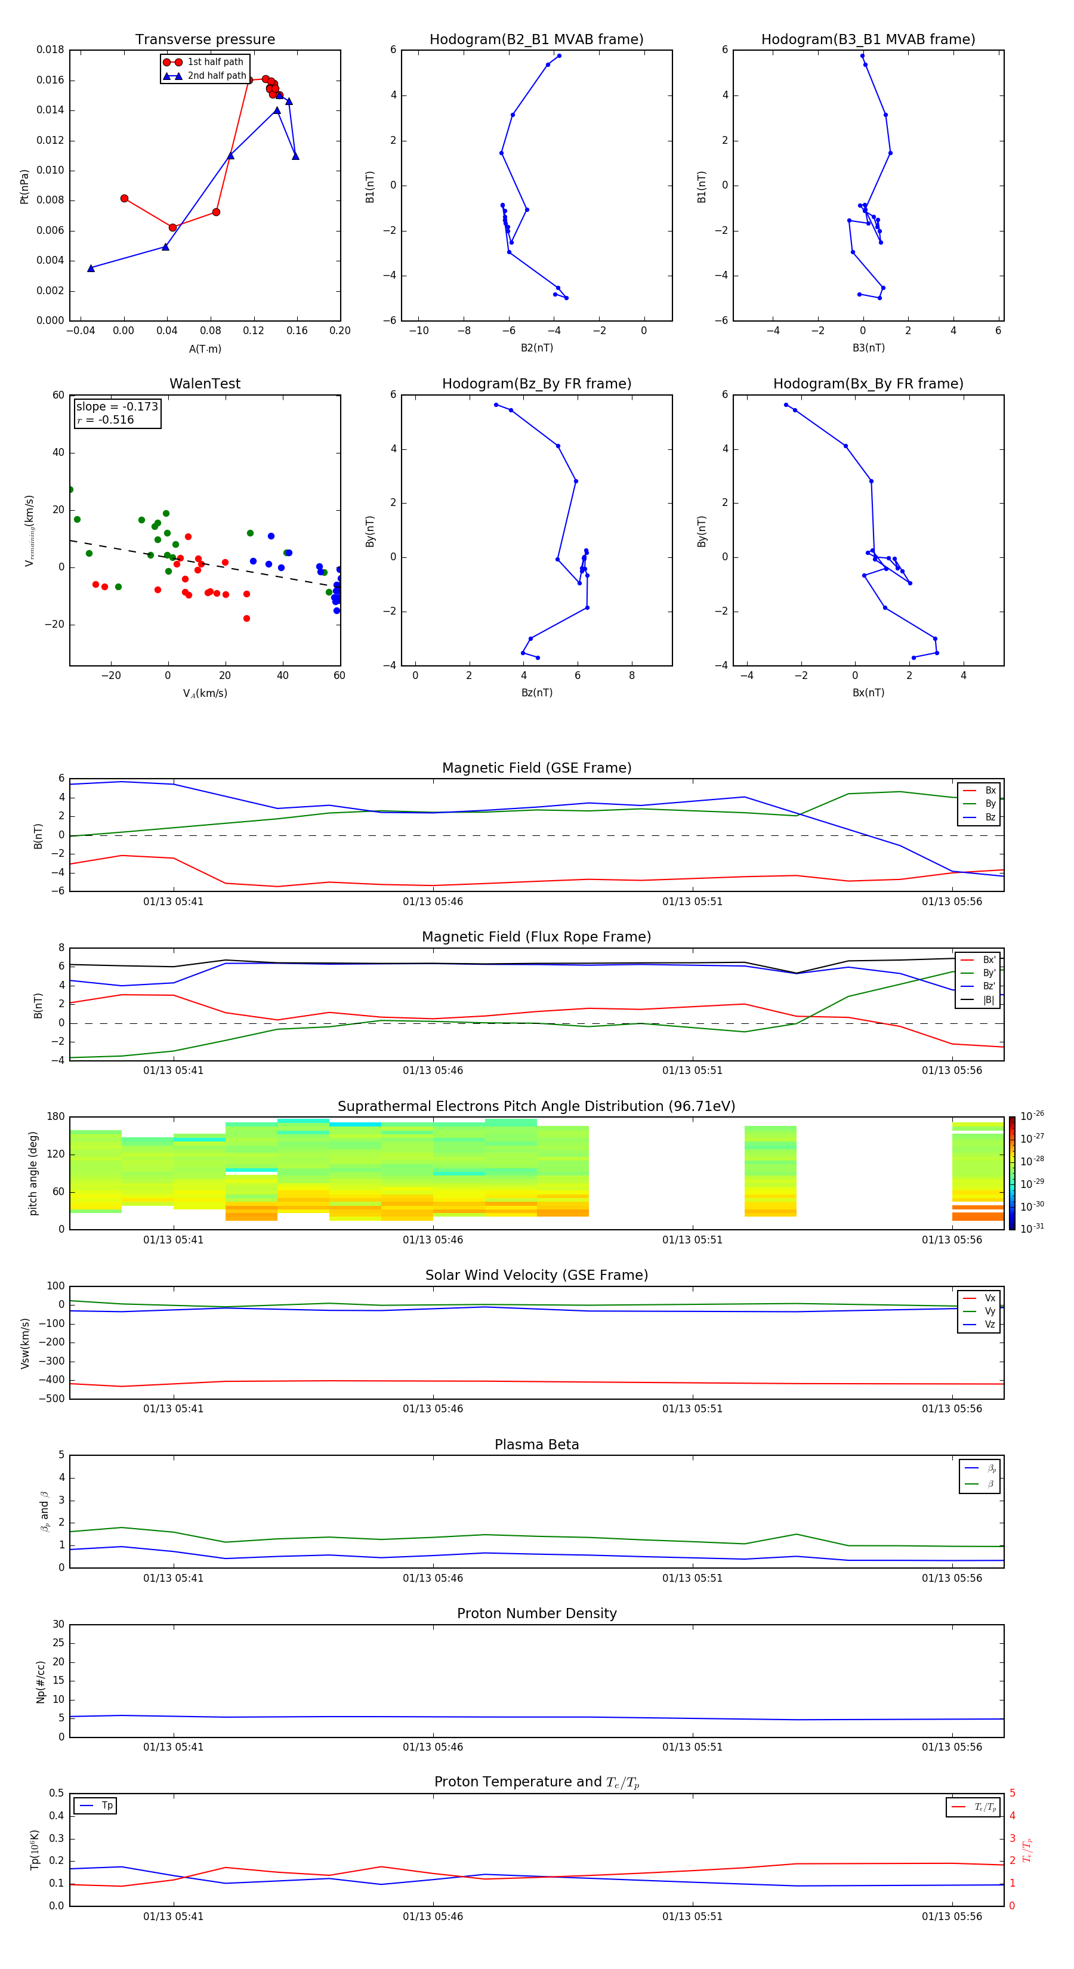Click 'Solar Wind Velocity (GSE Frame)' title
1074x1969 pixels.
tap(536, 1275)
